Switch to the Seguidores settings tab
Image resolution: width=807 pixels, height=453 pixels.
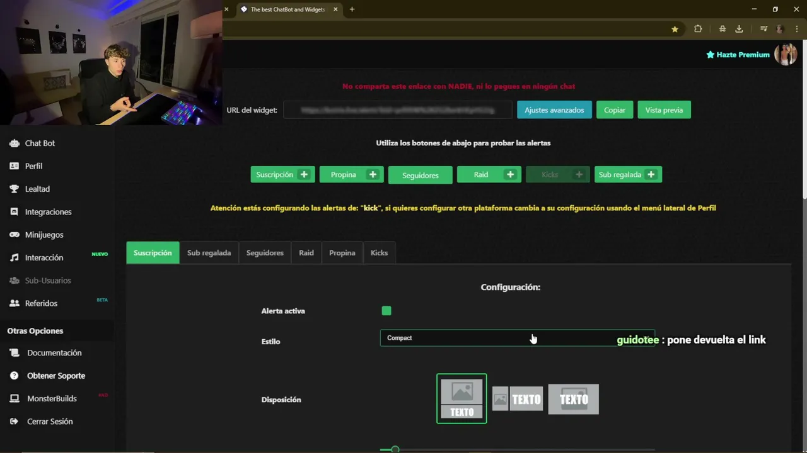click(x=265, y=252)
